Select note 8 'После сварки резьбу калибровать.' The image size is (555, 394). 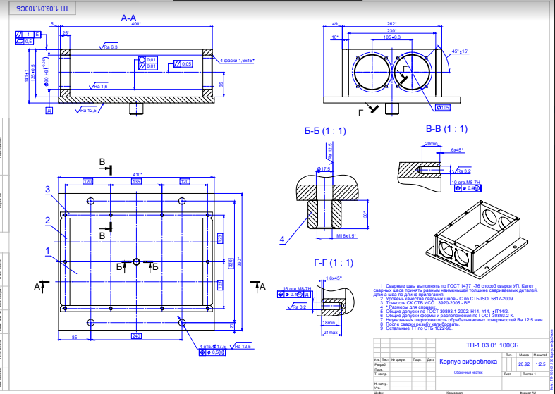[420, 324]
